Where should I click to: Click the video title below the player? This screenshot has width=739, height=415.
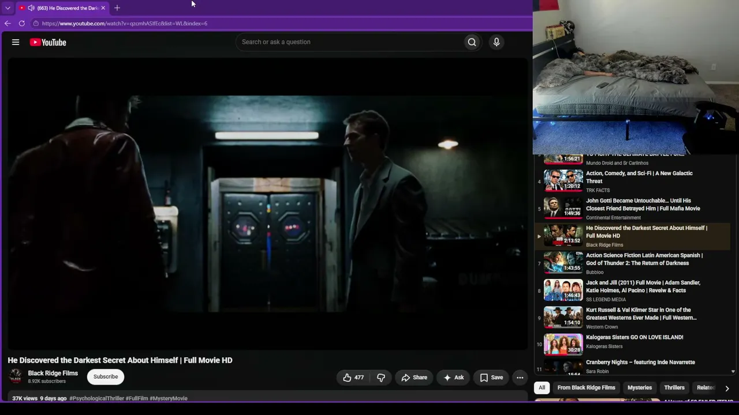click(120, 360)
